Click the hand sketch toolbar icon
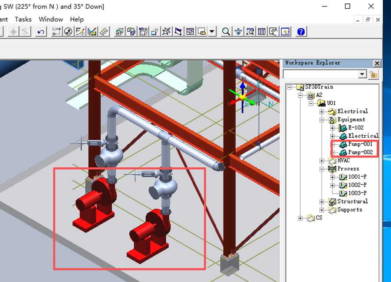The height and width of the screenshot is (282, 391). pos(273,32)
